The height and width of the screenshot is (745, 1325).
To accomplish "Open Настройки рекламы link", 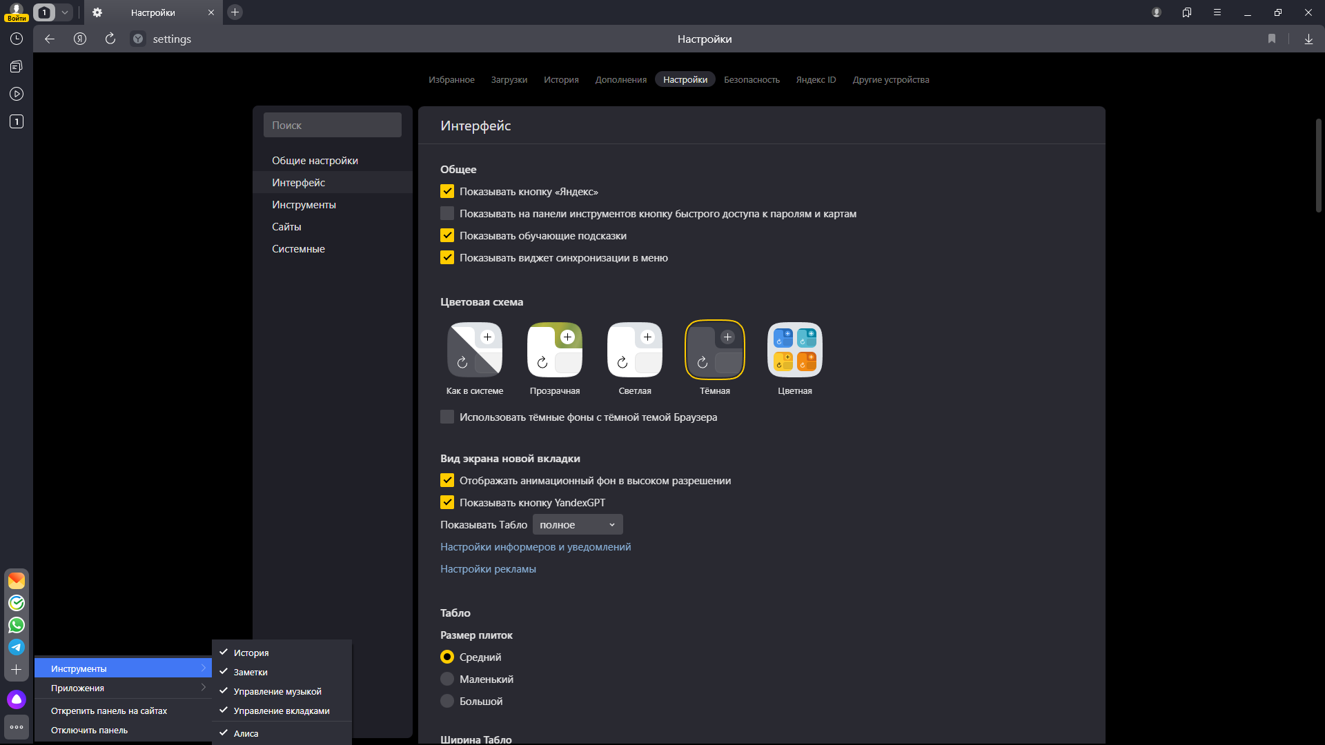I will click(488, 569).
